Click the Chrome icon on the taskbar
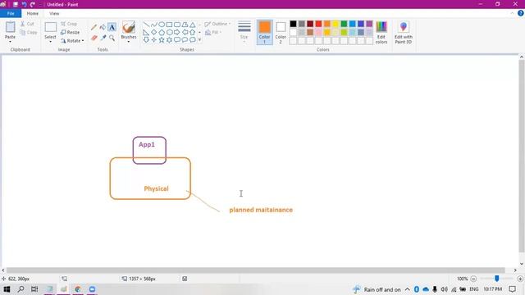The height and width of the screenshot is (295, 525). click(78, 289)
